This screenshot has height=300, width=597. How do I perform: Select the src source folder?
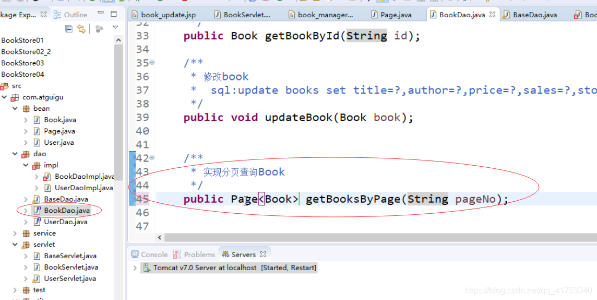[x=17, y=86]
